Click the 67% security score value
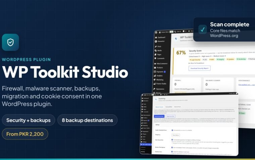This screenshot has height=160, width=255. click(181, 53)
